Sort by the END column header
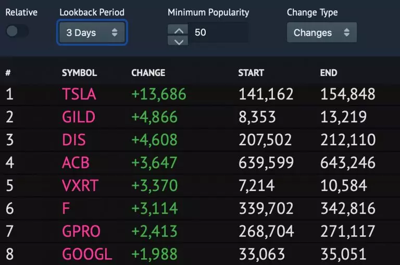400x265 pixels. point(329,73)
